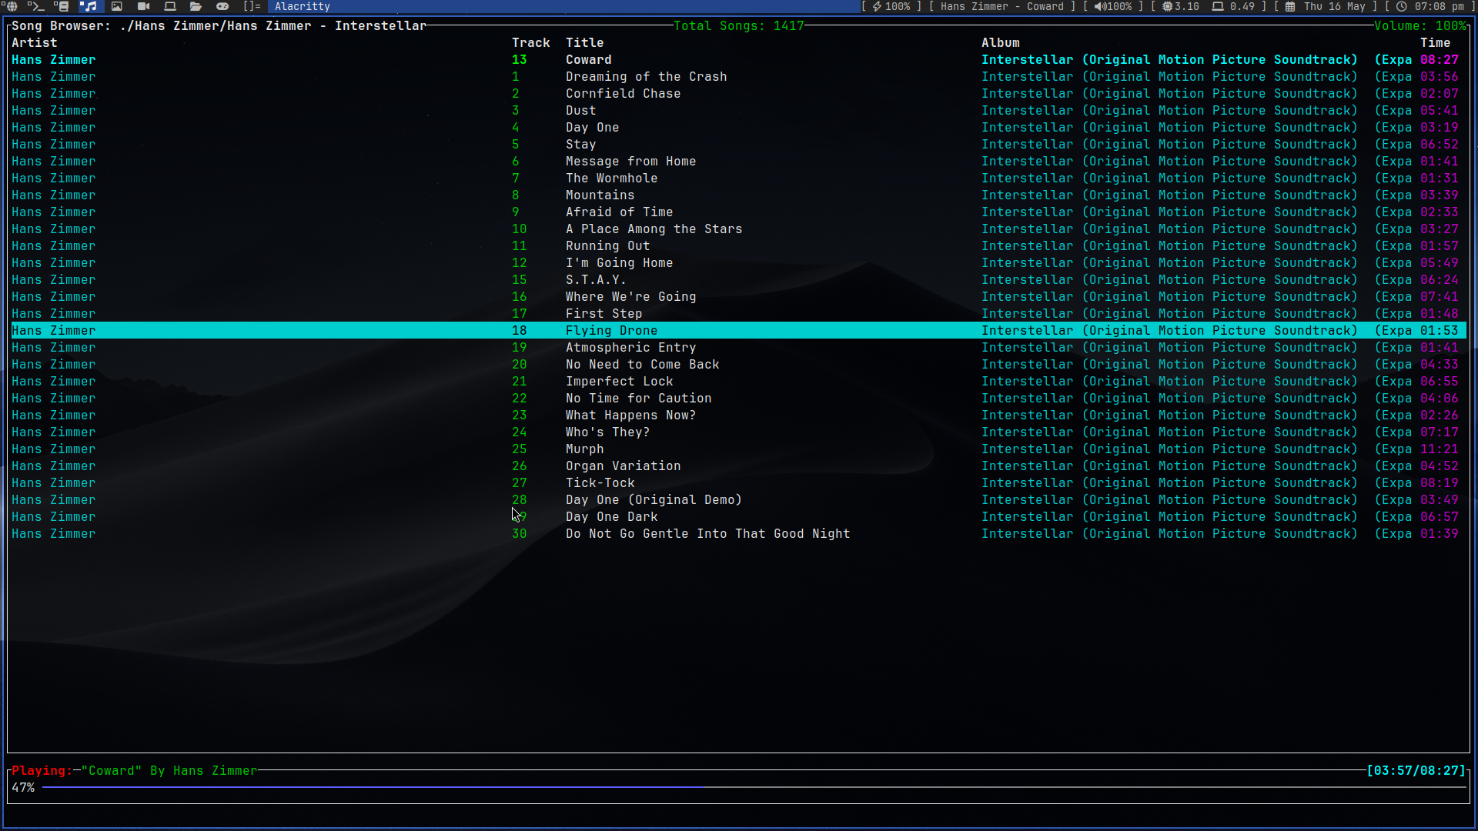Select the laptop workspace icon
The width and height of the screenshot is (1478, 831).
click(170, 6)
